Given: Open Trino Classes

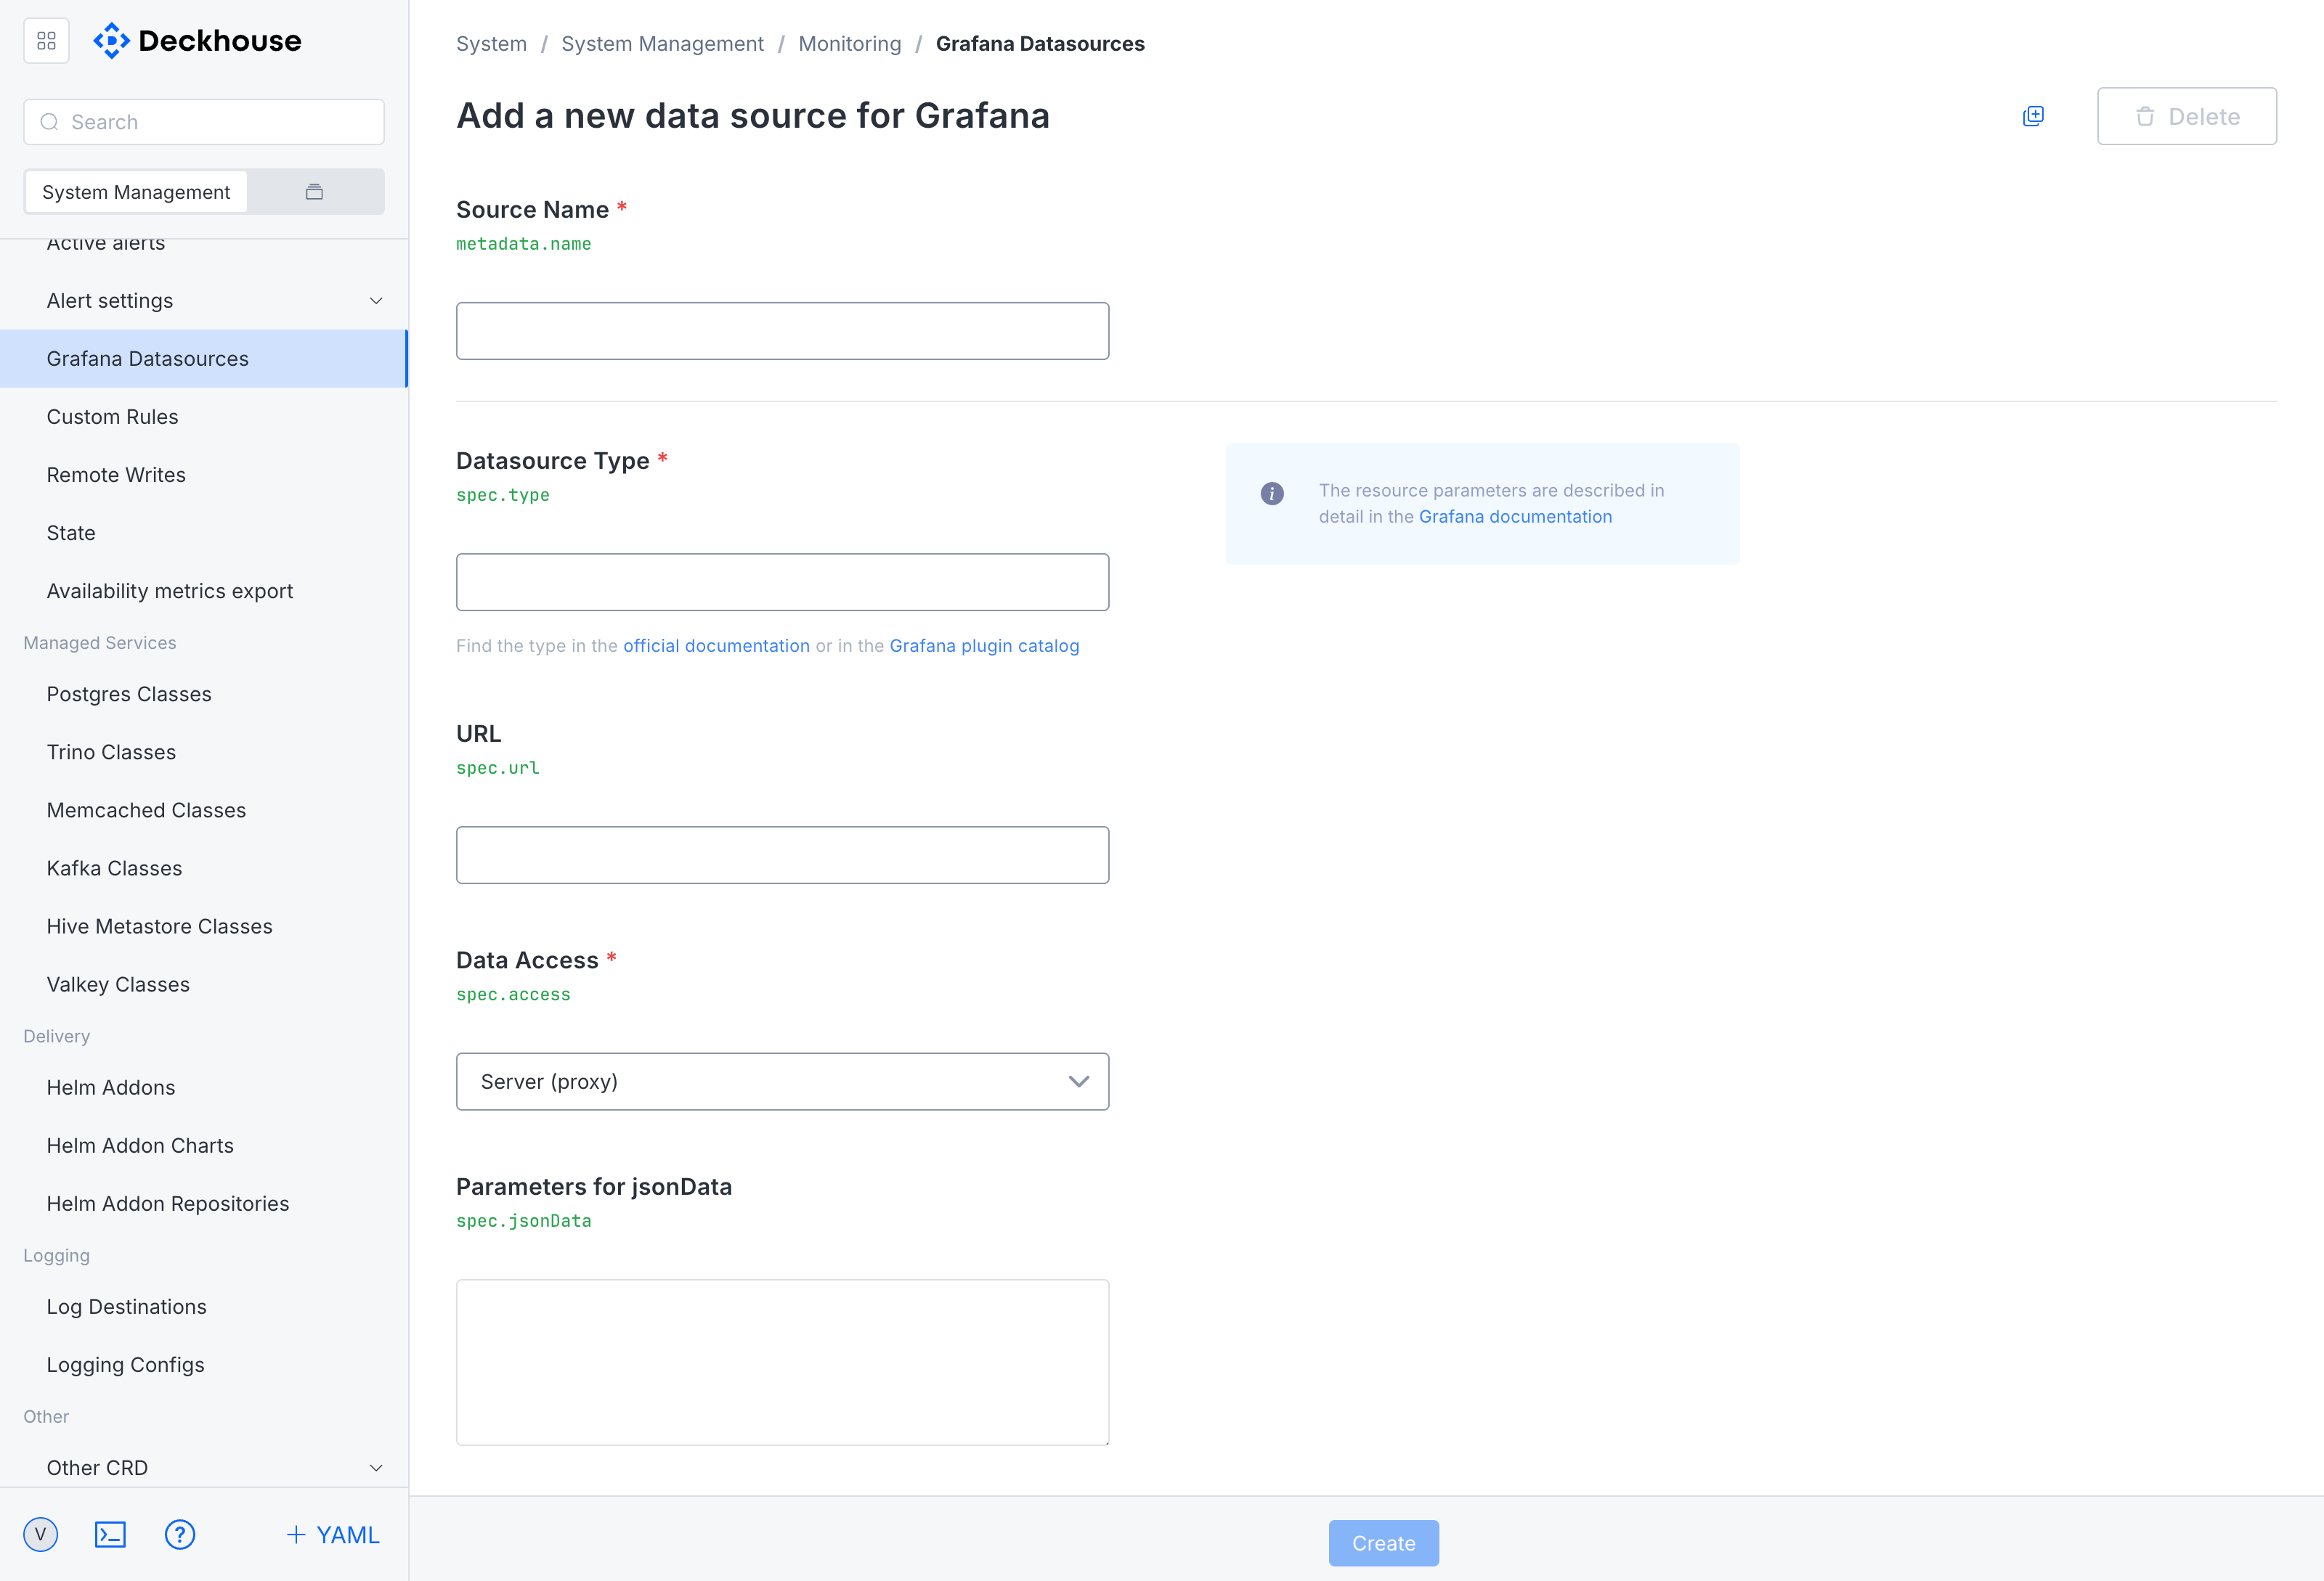Looking at the screenshot, I should pyautogui.click(x=204, y=751).
